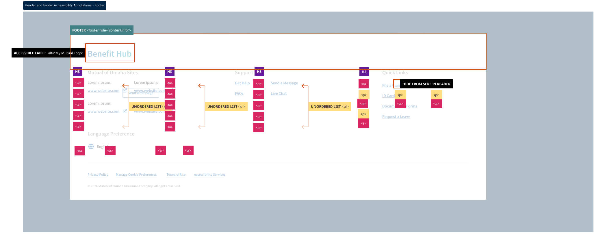Click the FAQs link
The image size is (605, 245).
point(239,93)
